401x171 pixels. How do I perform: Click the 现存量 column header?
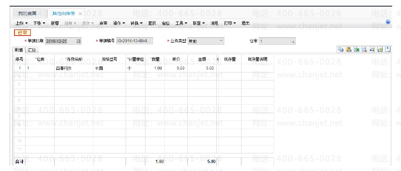click(x=230, y=59)
